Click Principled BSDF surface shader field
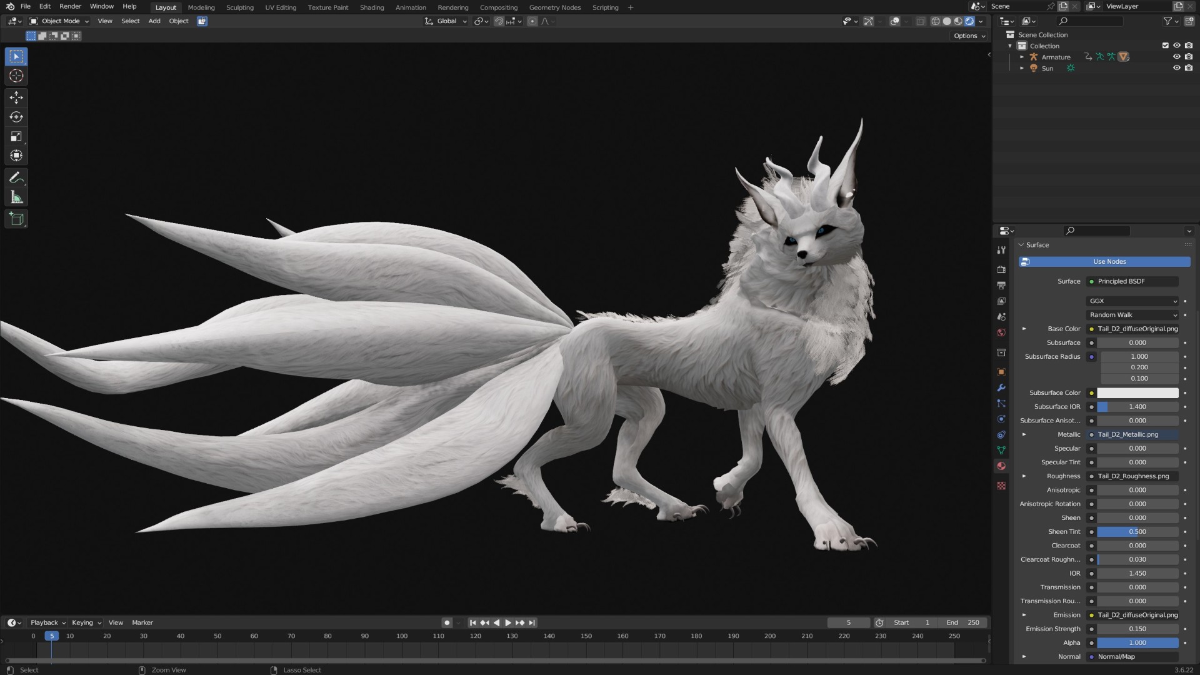This screenshot has width=1200, height=675. 1132,281
